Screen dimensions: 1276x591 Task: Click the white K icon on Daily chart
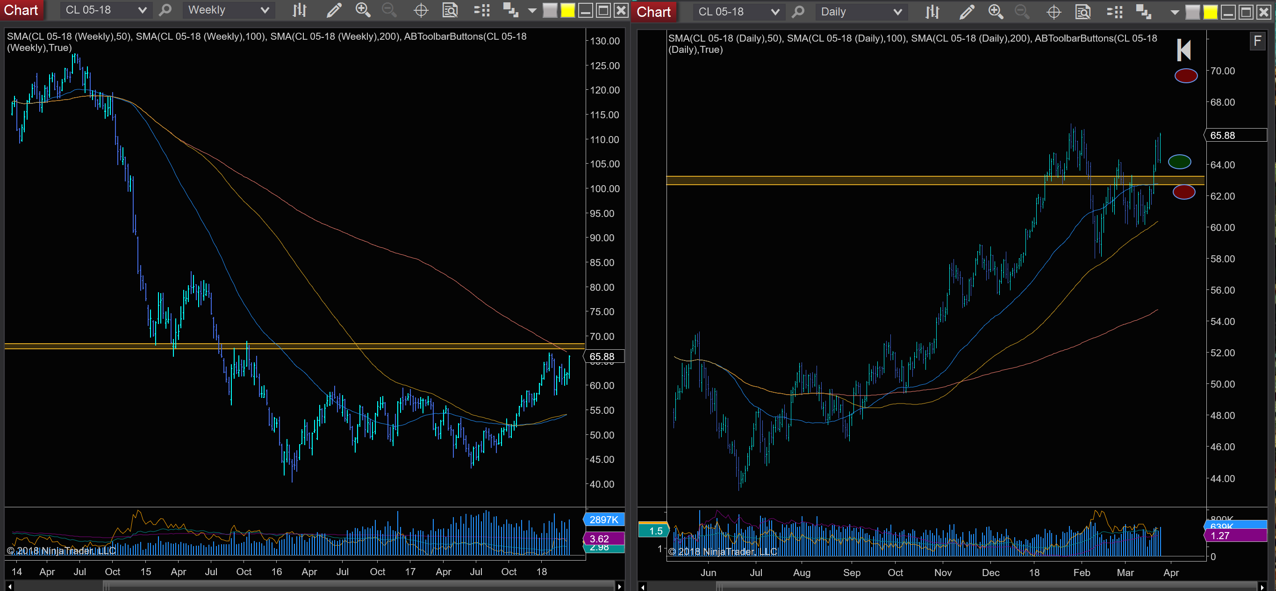pyautogui.click(x=1183, y=50)
